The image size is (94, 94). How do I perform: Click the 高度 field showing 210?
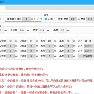pyautogui.click(x=62, y=30)
